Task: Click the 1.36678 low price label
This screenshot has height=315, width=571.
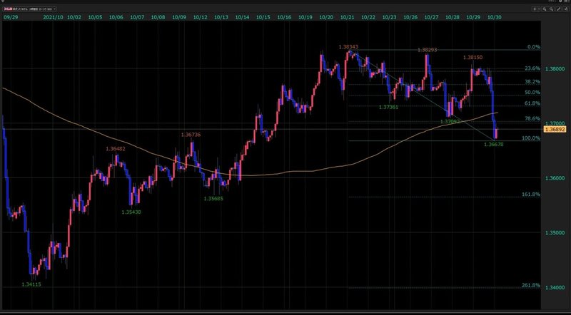Action: (493, 145)
